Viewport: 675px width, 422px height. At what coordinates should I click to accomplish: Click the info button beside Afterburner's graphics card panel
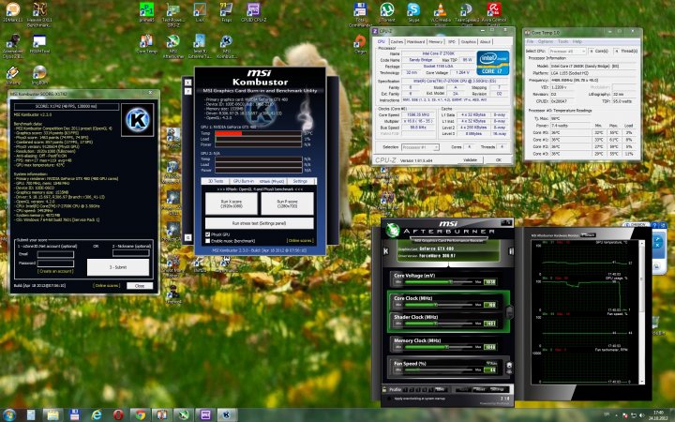click(x=511, y=250)
